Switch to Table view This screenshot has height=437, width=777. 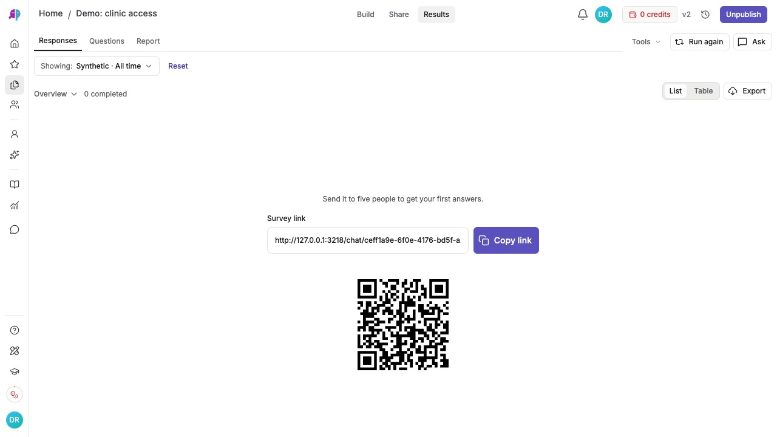pos(704,91)
